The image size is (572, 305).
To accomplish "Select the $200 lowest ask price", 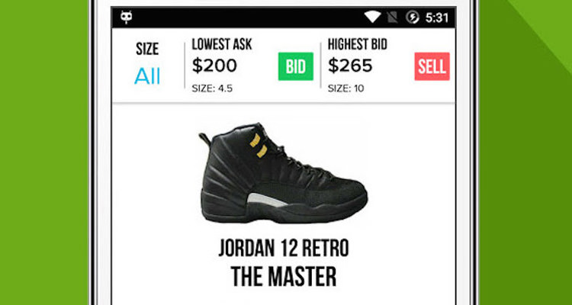I will coord(214,66).
